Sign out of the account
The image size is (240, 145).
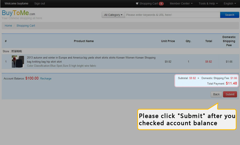click(40, 4)
